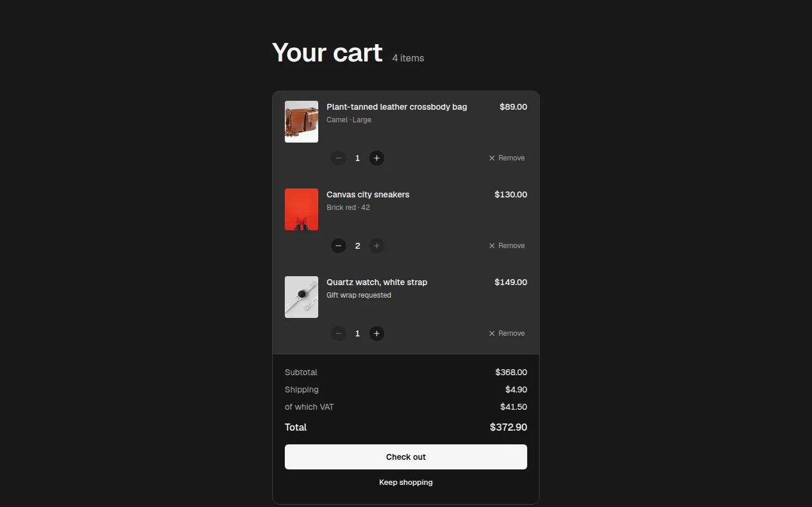Click the Brick red · 42 variant text

(x=348, y=208)
